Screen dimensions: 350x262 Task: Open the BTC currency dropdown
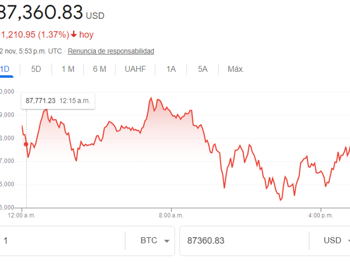[155, 241]
